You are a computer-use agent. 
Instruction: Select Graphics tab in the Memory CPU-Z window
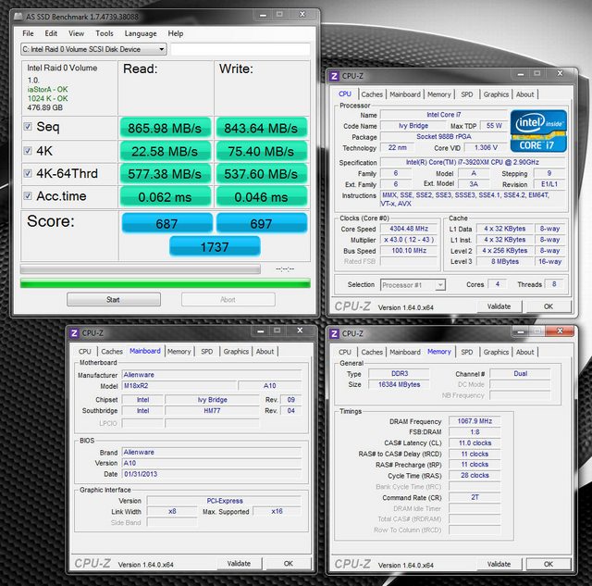click(496, 352)
